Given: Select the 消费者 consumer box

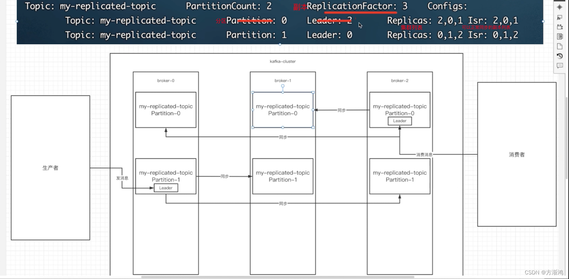Looking at the screenshot, I should 517,154.
